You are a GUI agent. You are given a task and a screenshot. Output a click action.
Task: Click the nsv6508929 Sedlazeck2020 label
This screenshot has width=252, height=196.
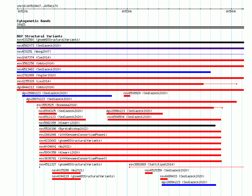tap(146, 93)
